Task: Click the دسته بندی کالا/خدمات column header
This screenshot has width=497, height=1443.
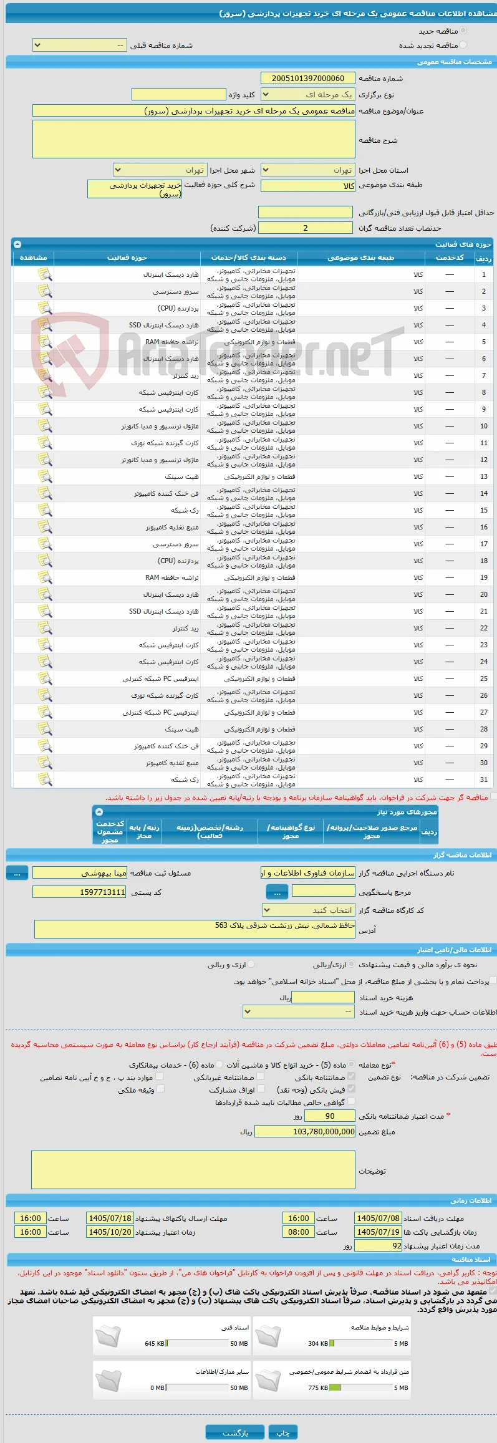Action: click(x=249, y=258)
